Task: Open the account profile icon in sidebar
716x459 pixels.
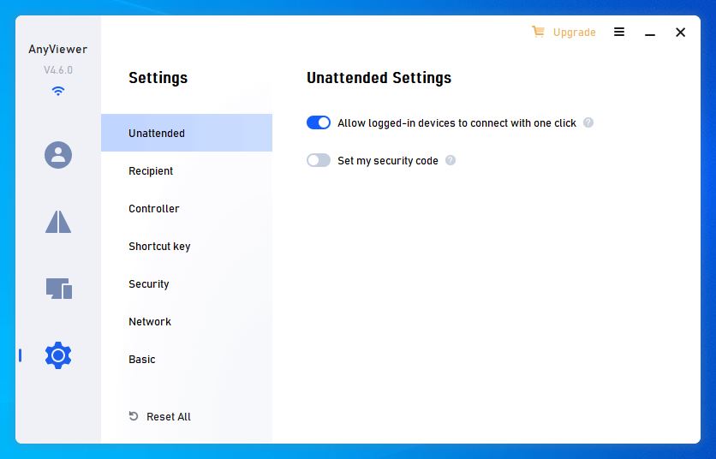Action: click(58, 155)
